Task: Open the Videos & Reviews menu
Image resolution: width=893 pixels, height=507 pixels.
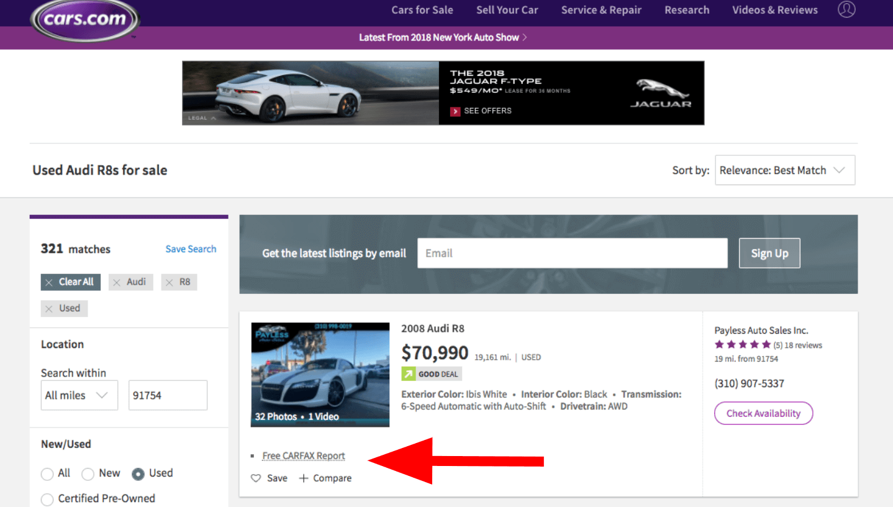Action: pyautogui.click(x=775, y=10)
